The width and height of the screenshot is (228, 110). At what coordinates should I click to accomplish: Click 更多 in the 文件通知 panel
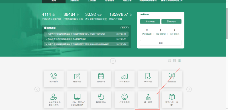[125, 28]
